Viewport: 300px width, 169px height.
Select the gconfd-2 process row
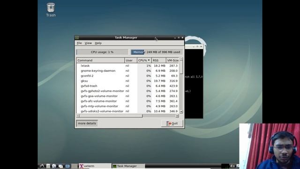127,76
